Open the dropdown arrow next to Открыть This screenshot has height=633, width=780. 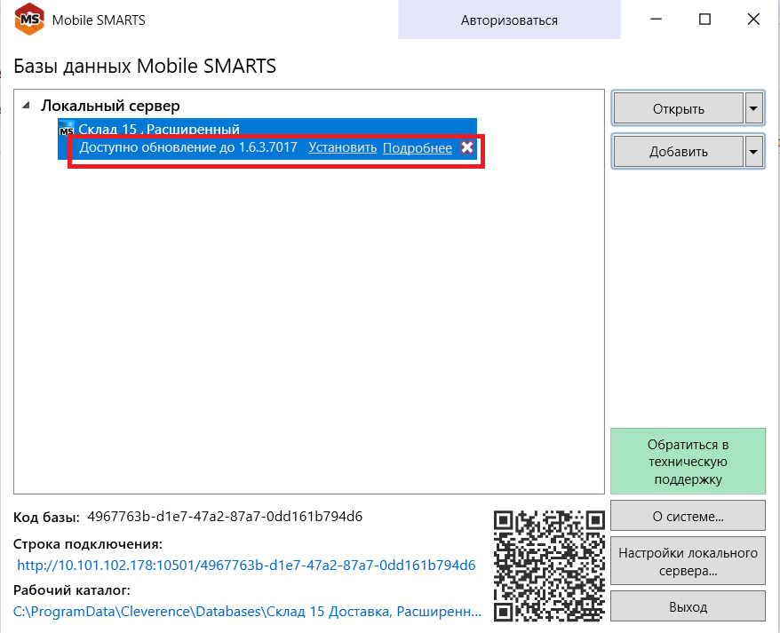click(x=754, y=108)
